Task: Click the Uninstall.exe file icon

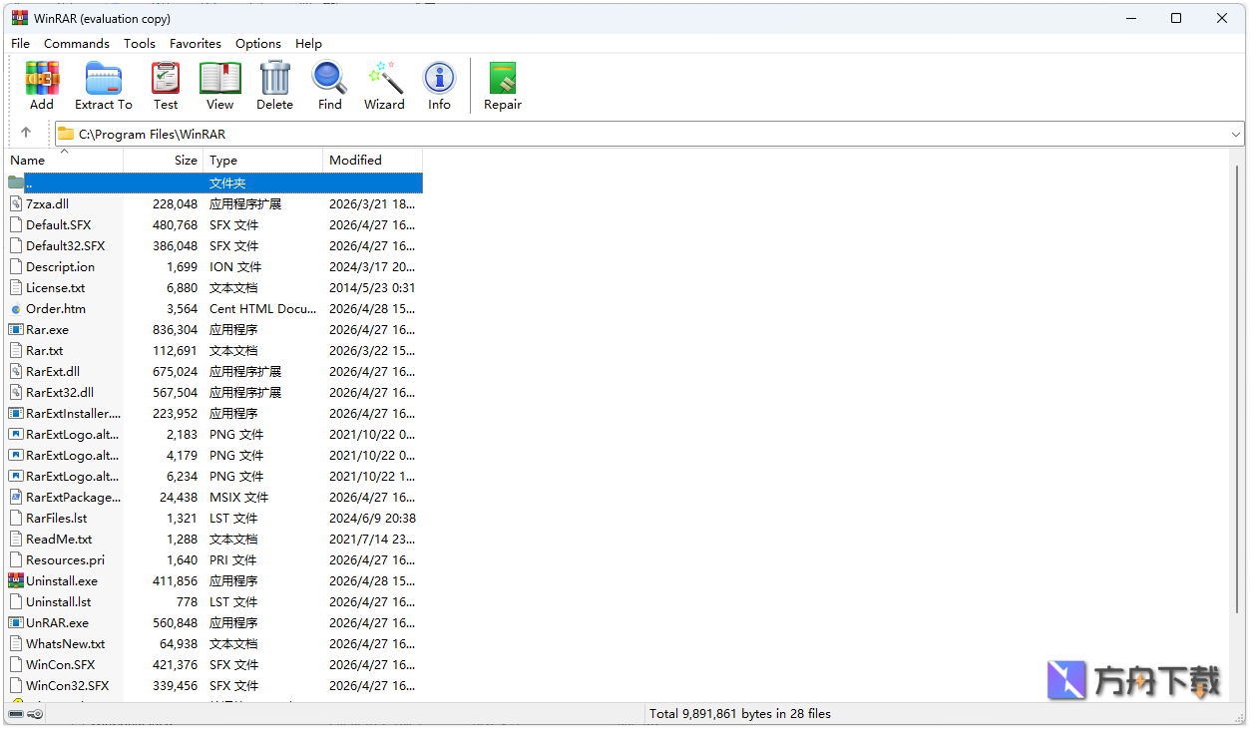Action: click(x=16, y=580)
